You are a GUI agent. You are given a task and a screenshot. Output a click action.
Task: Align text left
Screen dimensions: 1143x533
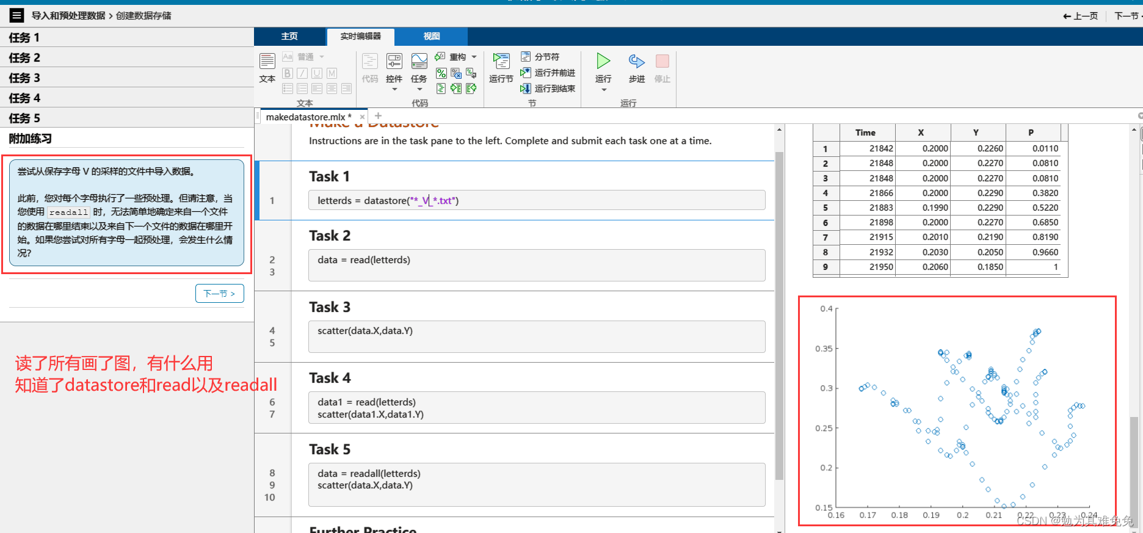tap(317, 89)
